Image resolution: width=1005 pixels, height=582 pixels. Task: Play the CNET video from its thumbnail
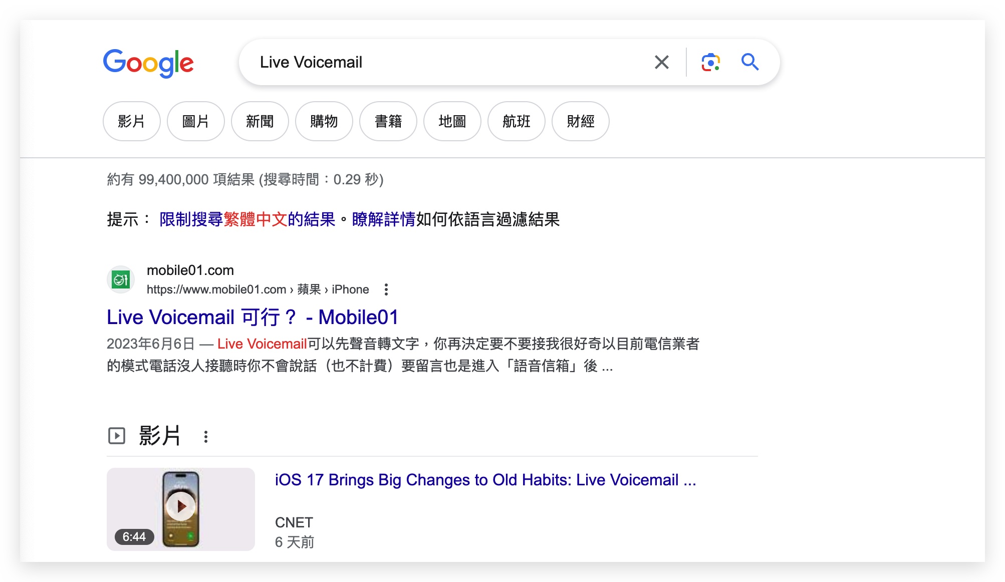click(181, 509)
